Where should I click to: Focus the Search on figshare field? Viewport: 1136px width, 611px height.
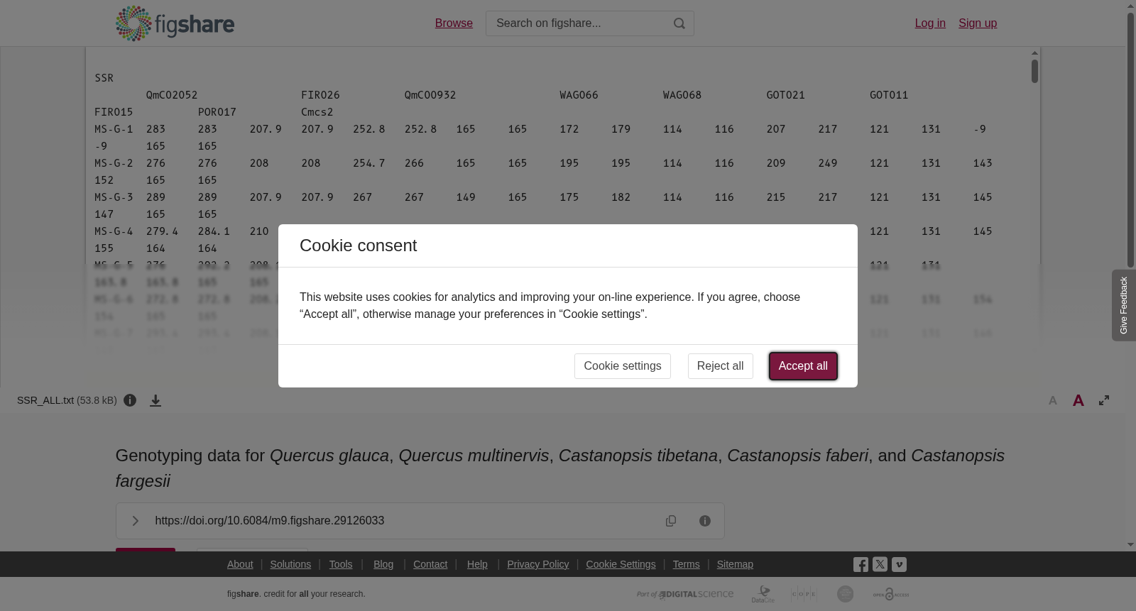pyautogui.click(x=577, y=23)
